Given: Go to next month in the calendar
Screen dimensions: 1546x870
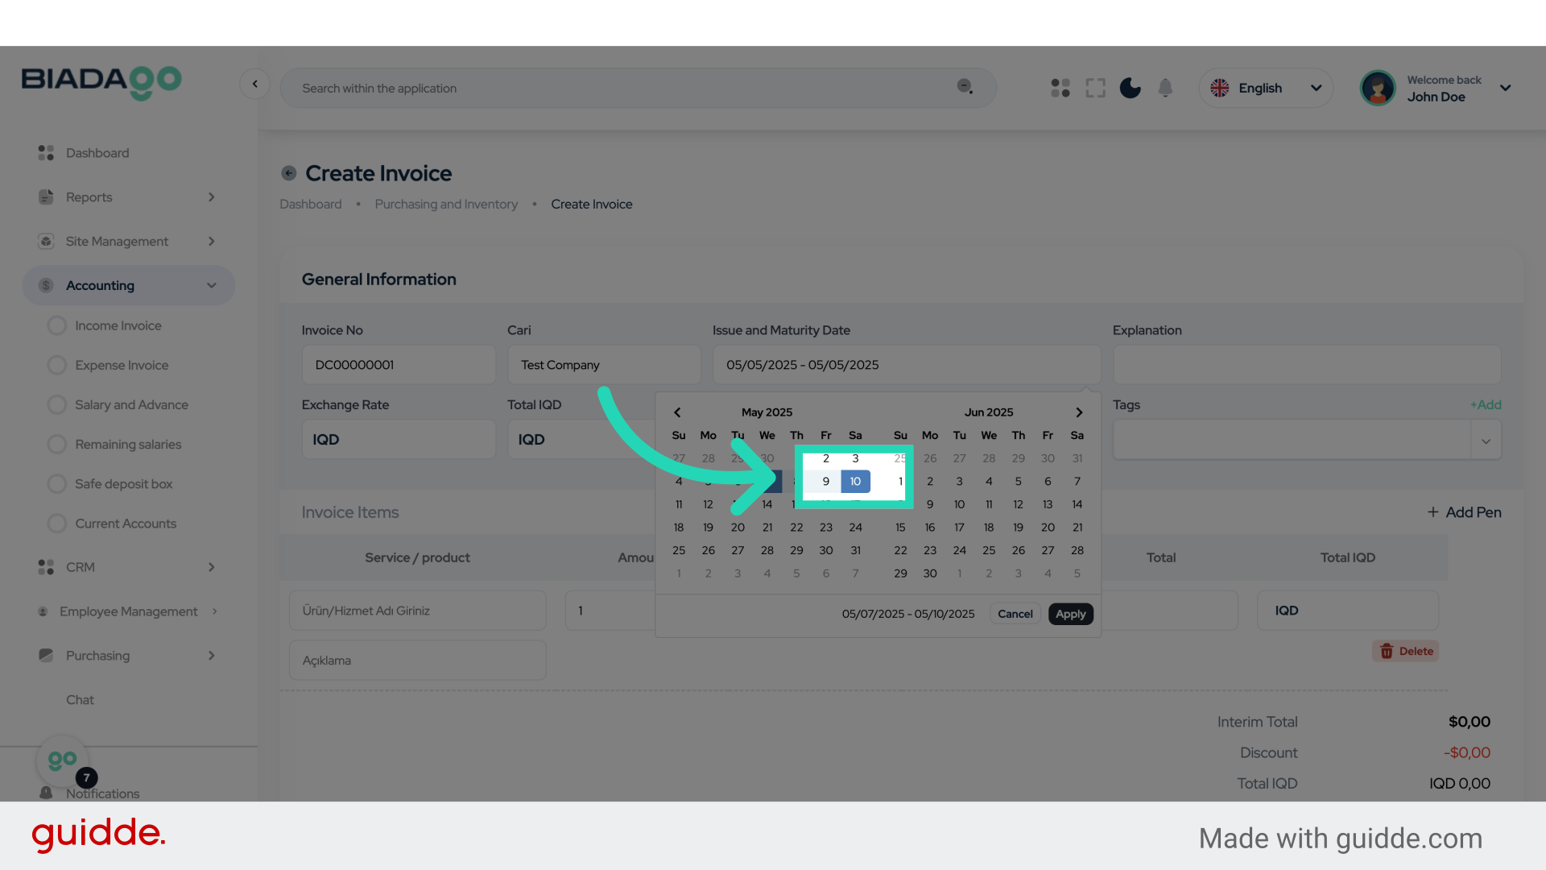Looking at the screenshot, I should click(1079, 412).
